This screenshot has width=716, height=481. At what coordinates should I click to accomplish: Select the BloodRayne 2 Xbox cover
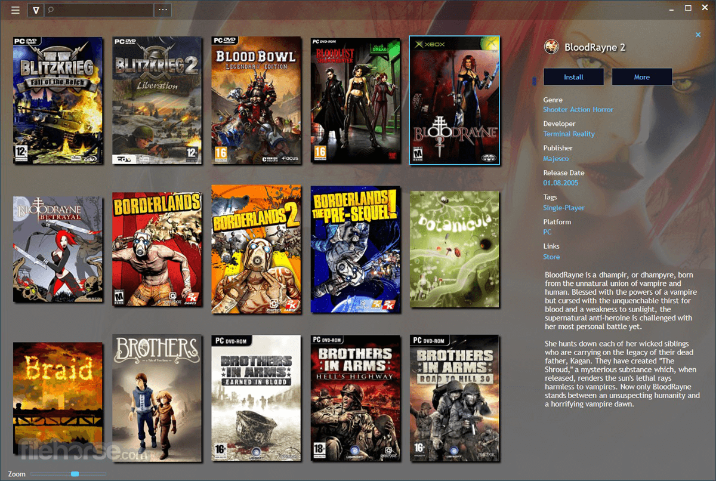(455, 100)
